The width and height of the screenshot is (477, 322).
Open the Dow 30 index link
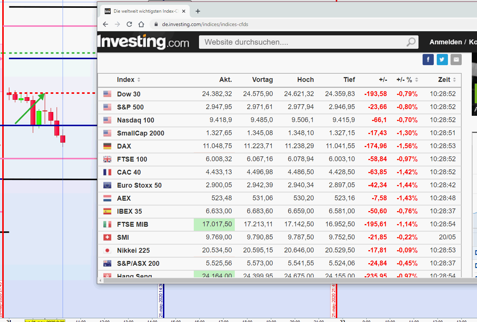click(129, 94)
